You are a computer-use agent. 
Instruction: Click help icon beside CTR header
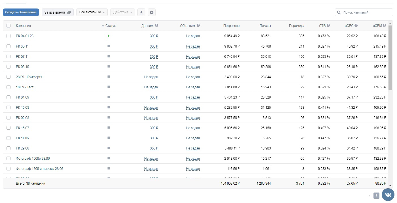[328, 25]
